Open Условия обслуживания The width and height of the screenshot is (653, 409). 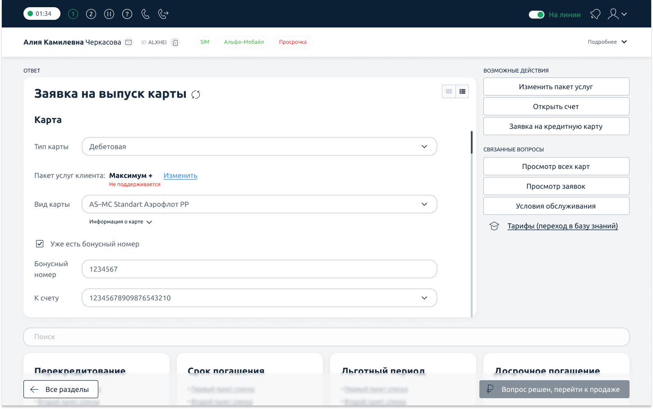(x=556, y=206)
